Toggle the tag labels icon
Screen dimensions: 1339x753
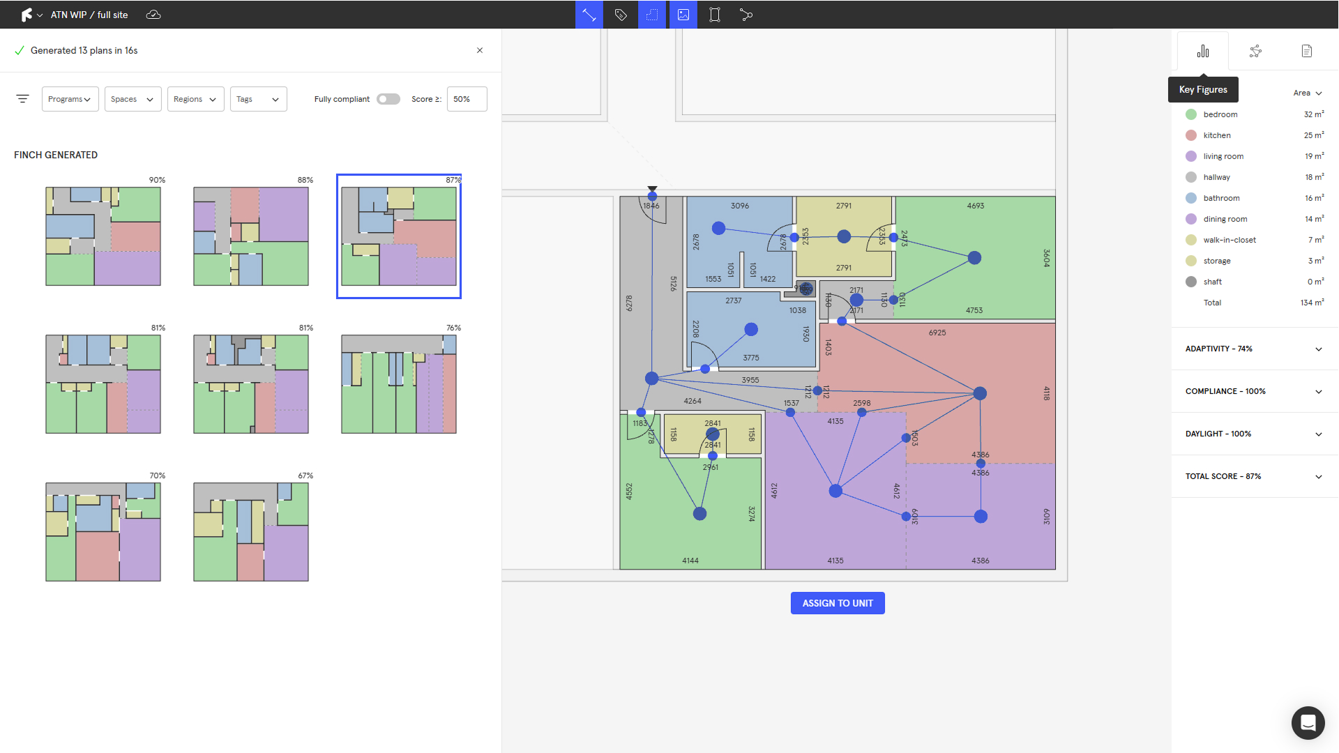(x=621, y=15)
